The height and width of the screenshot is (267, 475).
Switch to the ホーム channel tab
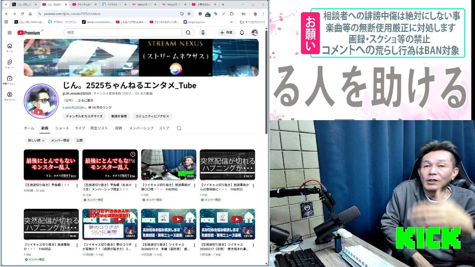click(29, 128)
